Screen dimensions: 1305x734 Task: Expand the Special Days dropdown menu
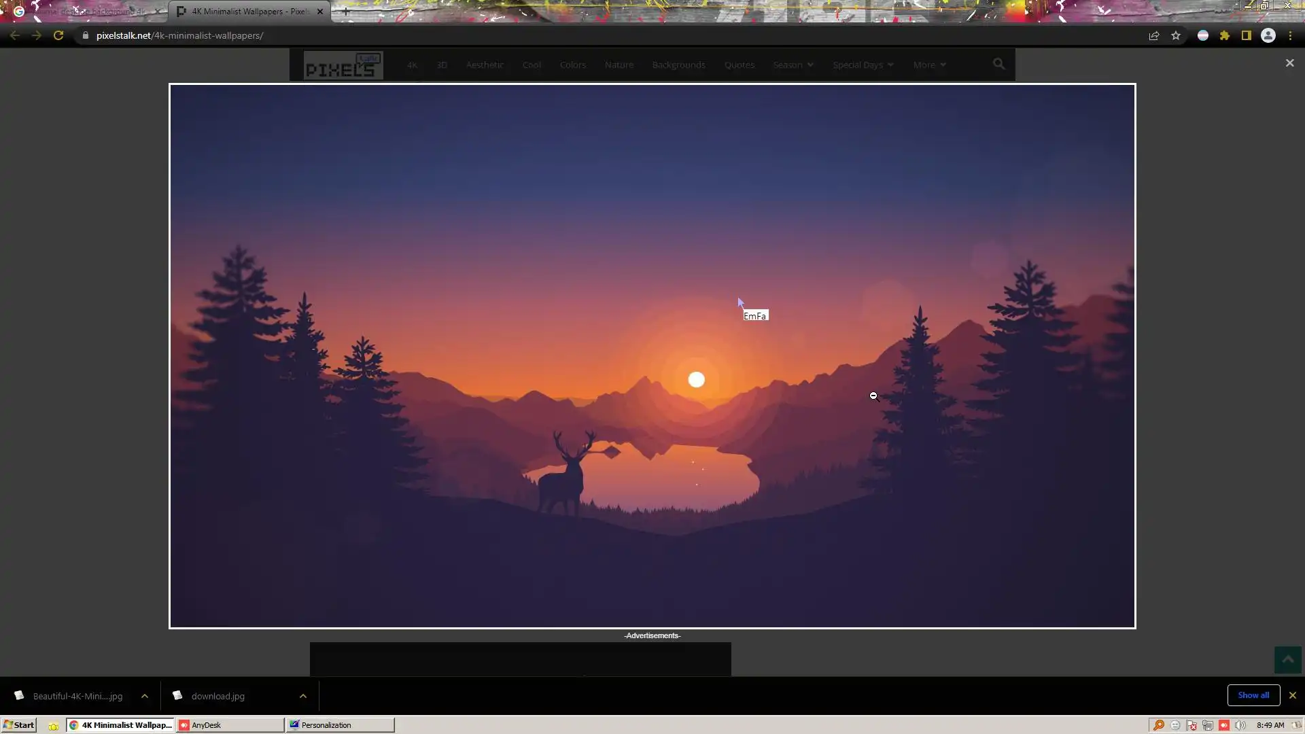863,65
